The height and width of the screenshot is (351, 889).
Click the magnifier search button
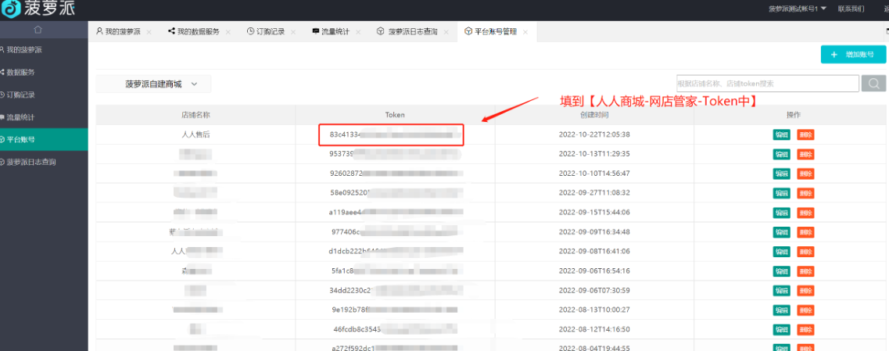(873, 84)
